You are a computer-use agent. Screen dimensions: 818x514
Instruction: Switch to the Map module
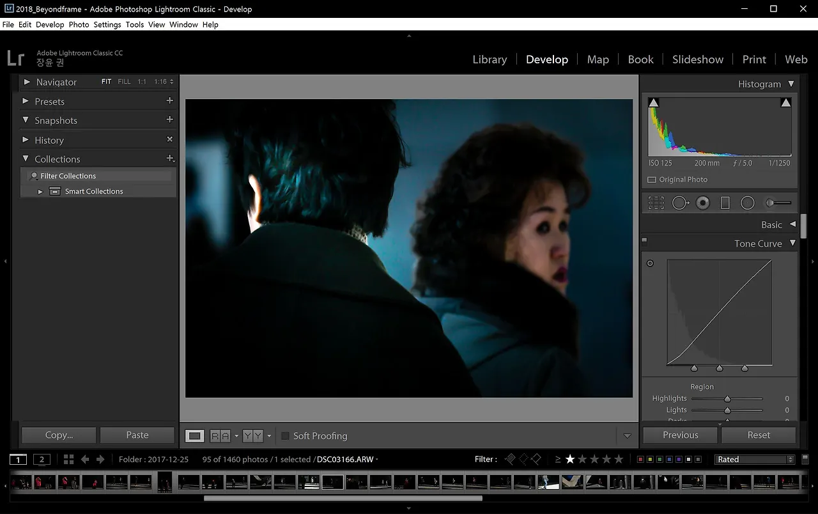click(598, 59)
